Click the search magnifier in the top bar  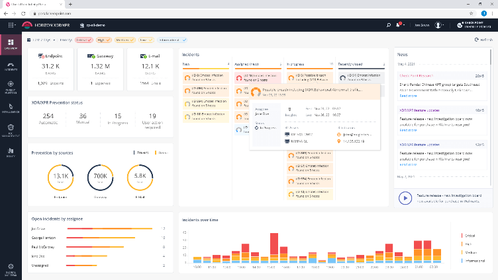point(389,25)
